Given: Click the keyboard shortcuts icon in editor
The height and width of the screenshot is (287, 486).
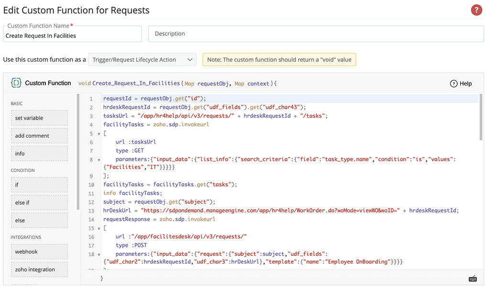Looking at the screenshot, I should coord(473,278).
